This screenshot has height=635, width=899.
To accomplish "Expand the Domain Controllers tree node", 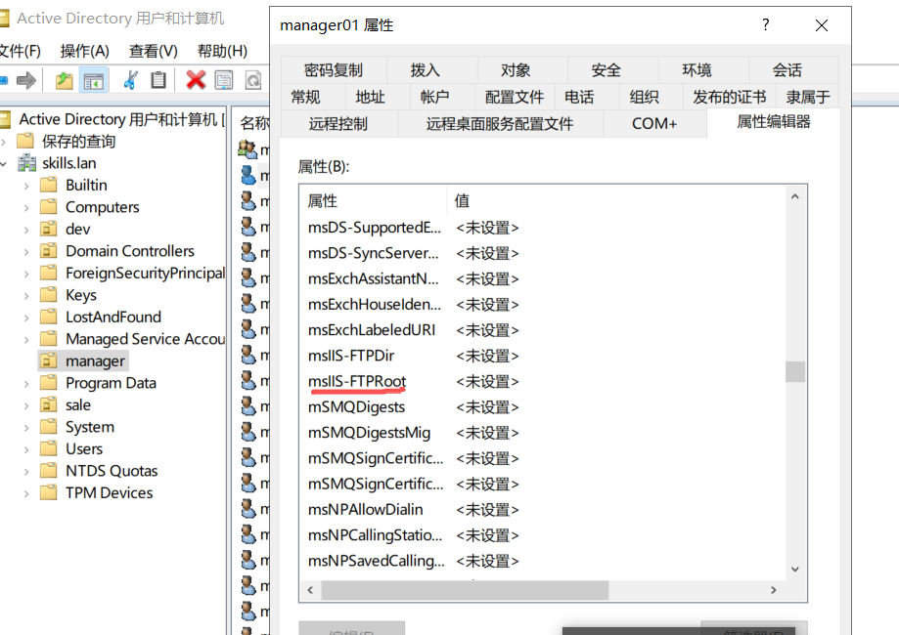I will tap(26, 251).
